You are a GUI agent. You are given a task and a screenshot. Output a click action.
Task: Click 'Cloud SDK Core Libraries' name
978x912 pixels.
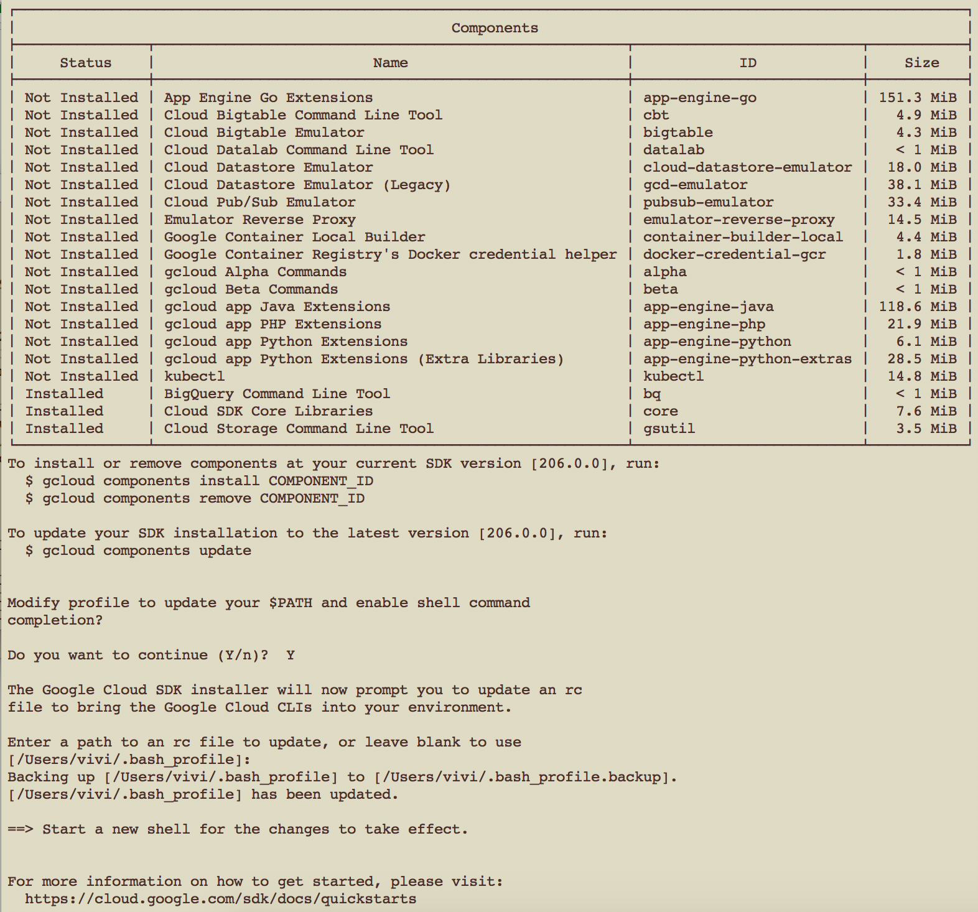tap(268, 411)
